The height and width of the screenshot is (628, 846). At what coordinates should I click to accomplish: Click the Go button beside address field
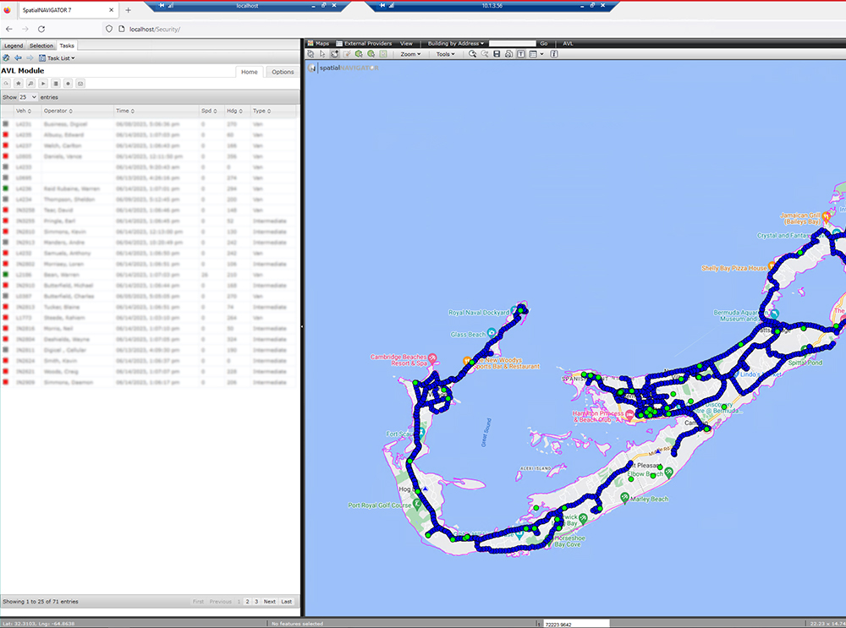[x=544, y=44]
